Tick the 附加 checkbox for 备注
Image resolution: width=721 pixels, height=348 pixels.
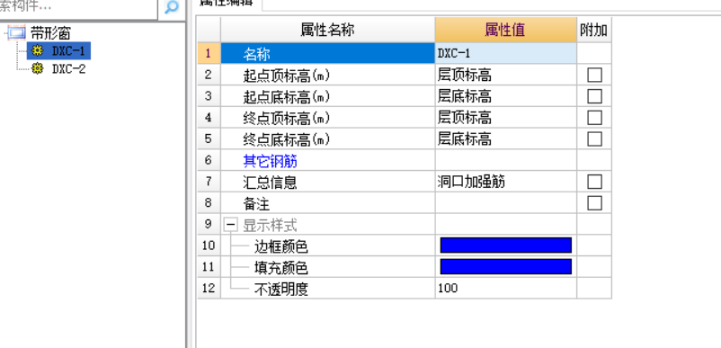pyautogui.click(x=594, y=203)
